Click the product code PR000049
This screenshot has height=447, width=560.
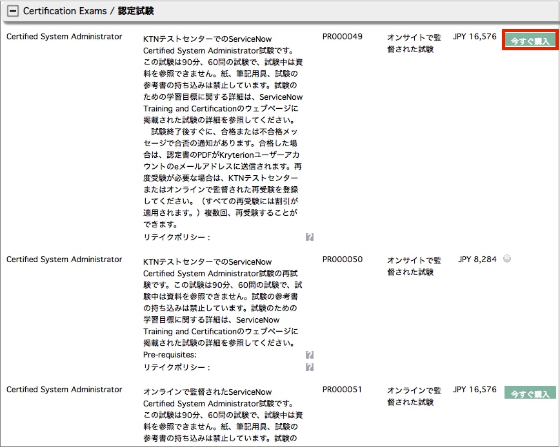342,37
